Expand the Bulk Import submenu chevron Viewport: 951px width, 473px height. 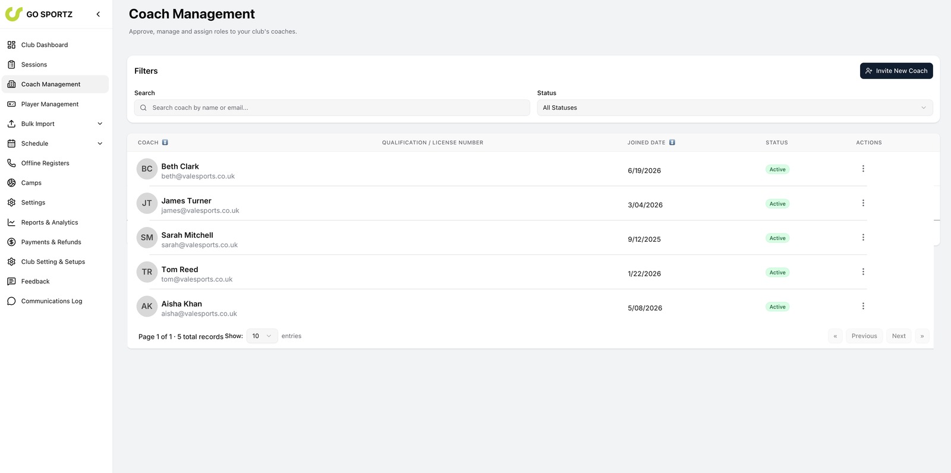[100, 124]
